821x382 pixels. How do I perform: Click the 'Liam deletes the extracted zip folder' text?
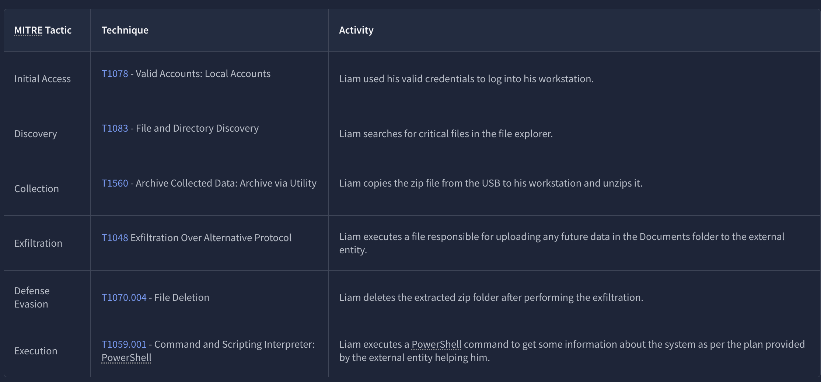491,298
